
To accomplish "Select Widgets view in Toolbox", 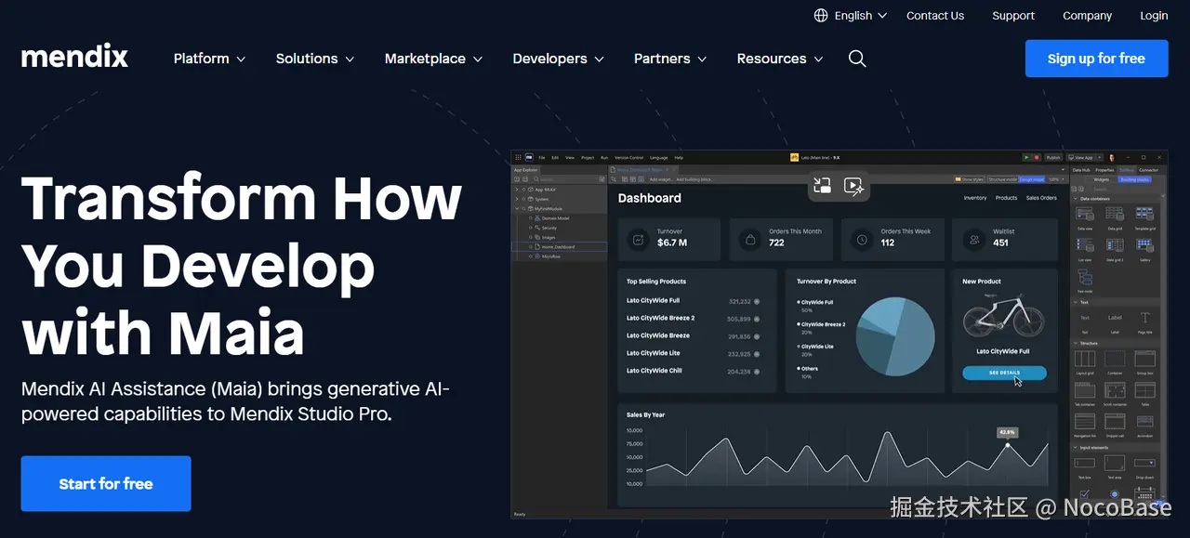I will pos(1101,179).
